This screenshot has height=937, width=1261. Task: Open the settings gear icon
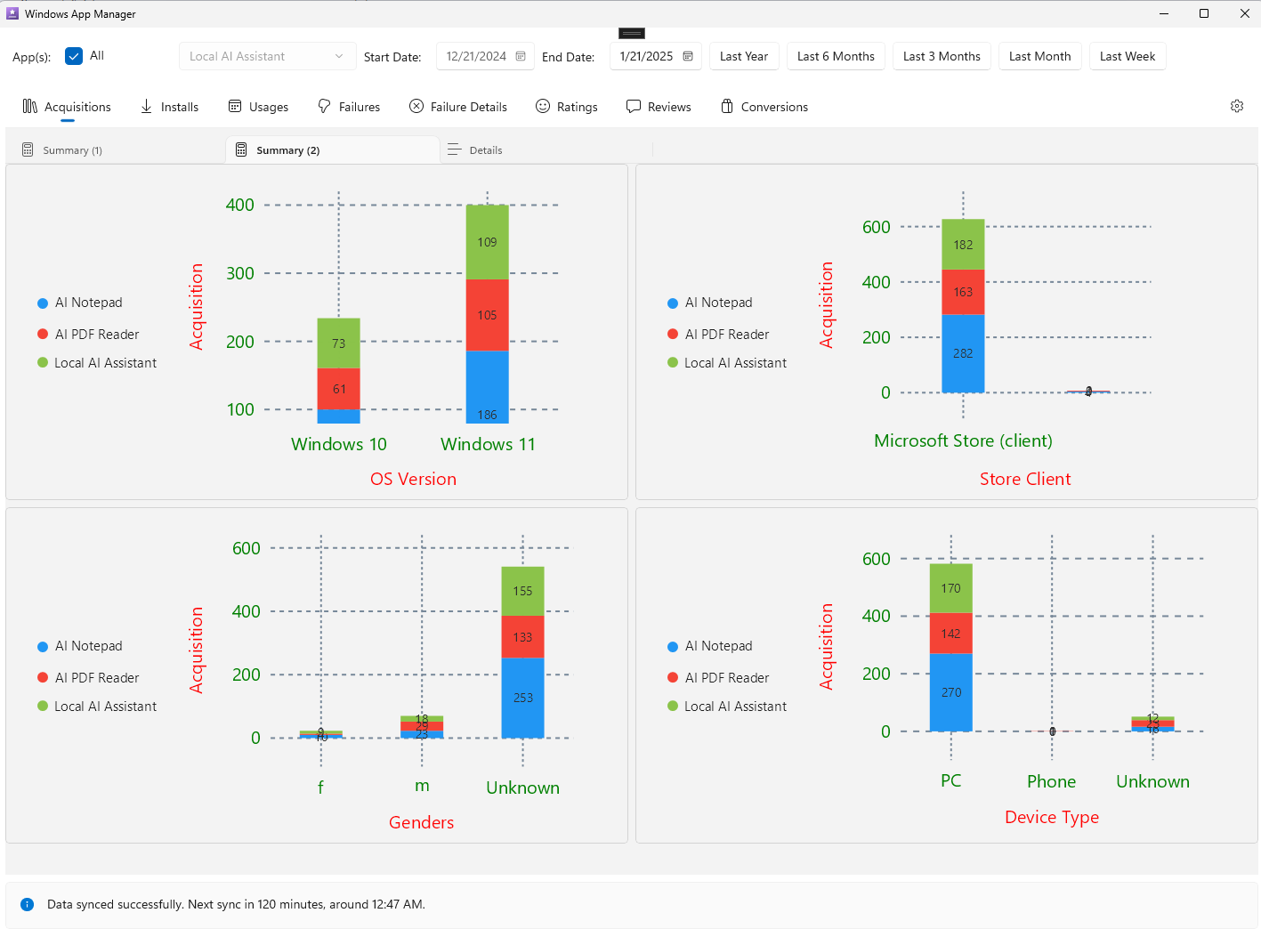click(1237, 106)
